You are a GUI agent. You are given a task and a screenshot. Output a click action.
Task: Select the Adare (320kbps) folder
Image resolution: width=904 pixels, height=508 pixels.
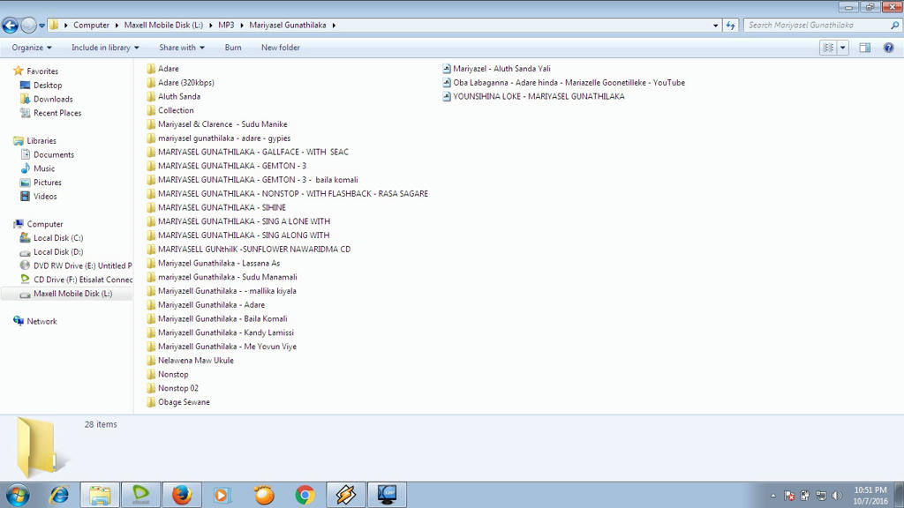185,82
